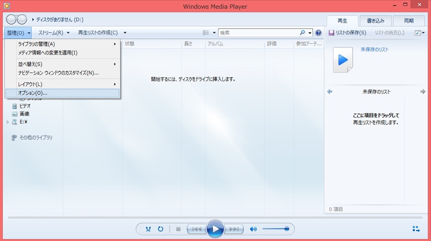Click the large play button
Viewport: 431px width, 241px height.
(x=215, y=229)
